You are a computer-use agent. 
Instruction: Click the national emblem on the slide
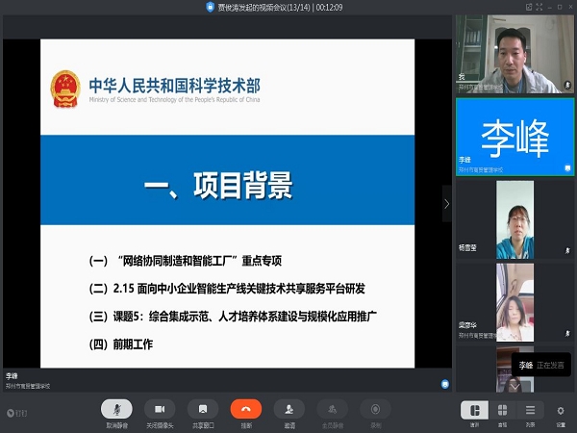(x=65, y=89)
